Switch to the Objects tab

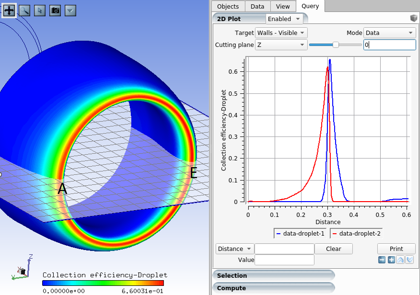(x=228, y=6)
